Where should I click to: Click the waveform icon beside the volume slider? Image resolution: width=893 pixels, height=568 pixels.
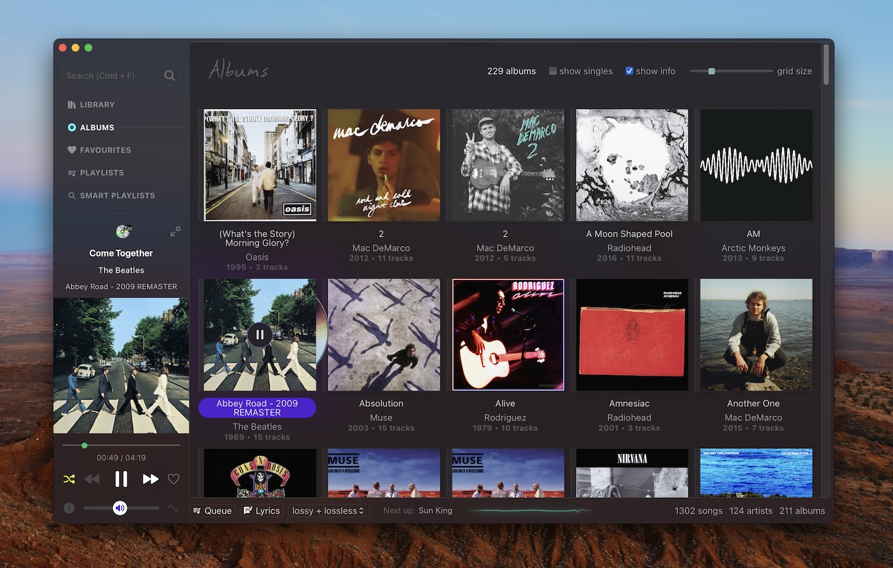pyautogui.click(x=173, y=508)
